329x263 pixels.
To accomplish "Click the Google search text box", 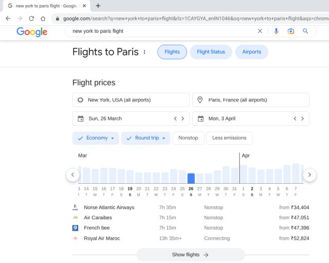I will pos(163,31).
